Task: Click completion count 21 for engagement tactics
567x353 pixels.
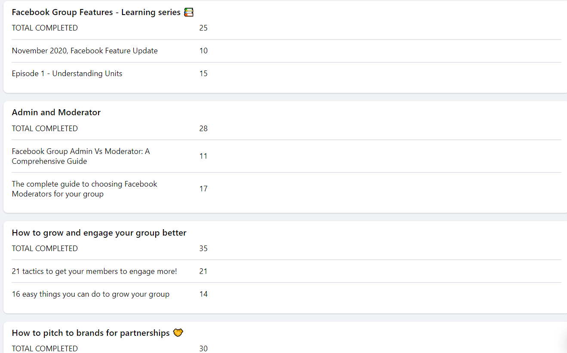Action: point(203,271)
